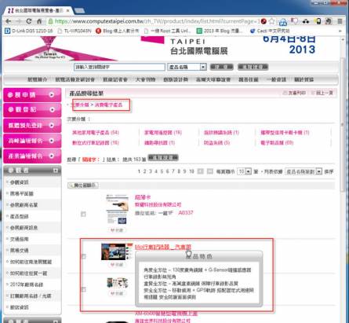
Task: Open the first item in the gray navigation bar
Action: point(37,79)
